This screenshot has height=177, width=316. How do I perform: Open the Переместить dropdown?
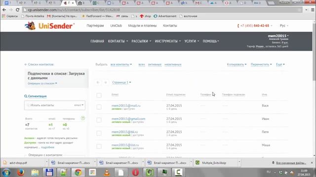(x=261, y=64)
